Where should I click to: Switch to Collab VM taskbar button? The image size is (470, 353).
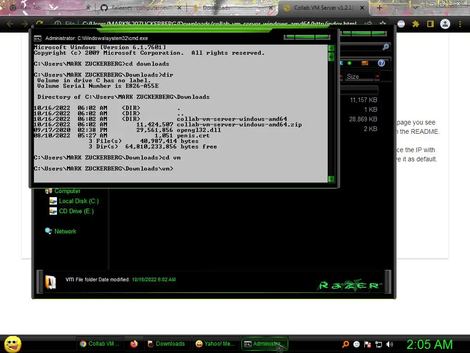tap(100, 344)
